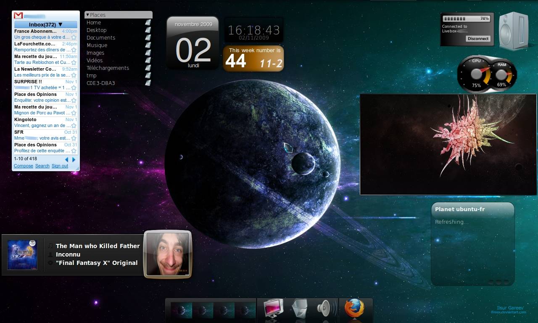Screen dimensions: 538x323
Task: Open Documents folder in Places
Action: 101,37
